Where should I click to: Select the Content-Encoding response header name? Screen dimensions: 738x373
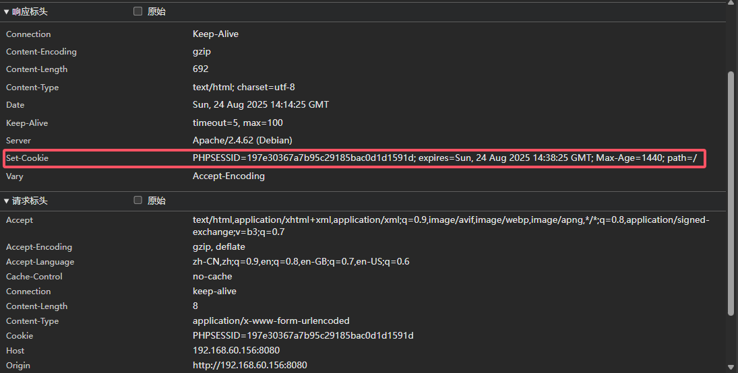pyautogui.click(x=41, y=52)
